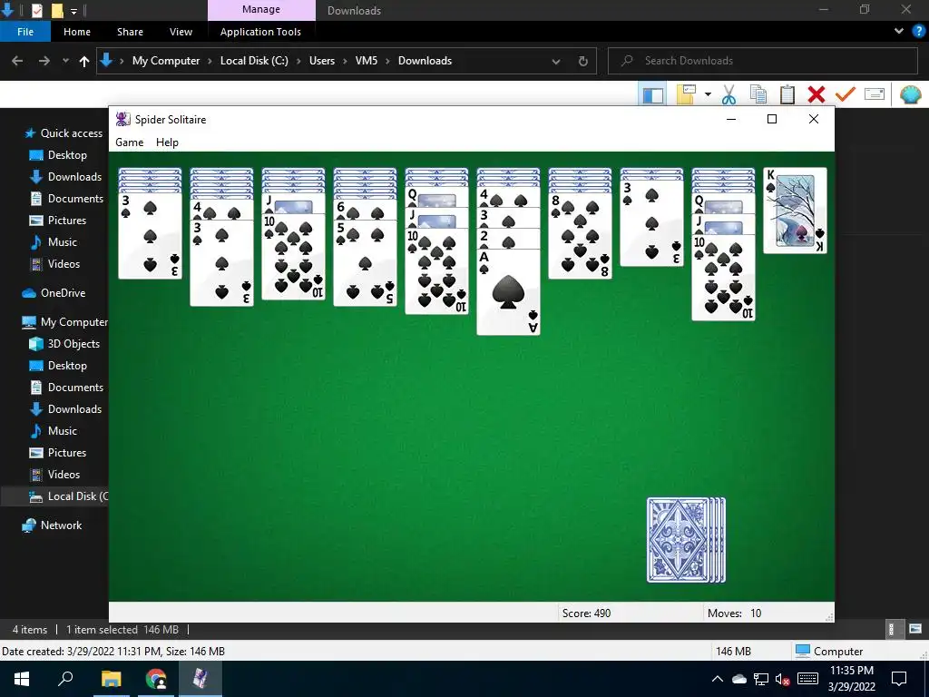Click Users in the address breadcrumb
The image size is (929, 697).
(x=322, y=61)
